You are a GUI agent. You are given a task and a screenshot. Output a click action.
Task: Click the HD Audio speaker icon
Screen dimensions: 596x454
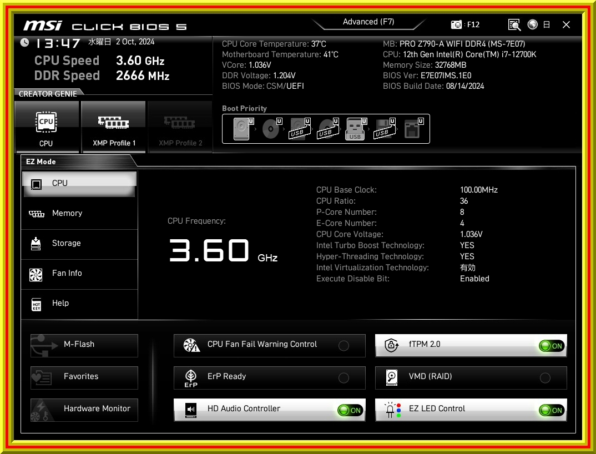point(191,410)
